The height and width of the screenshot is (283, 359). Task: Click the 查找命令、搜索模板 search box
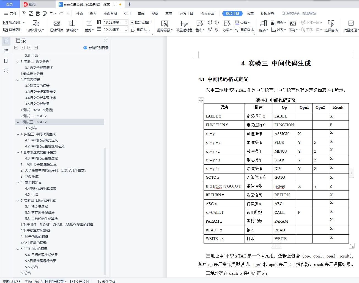pos(299,13)
